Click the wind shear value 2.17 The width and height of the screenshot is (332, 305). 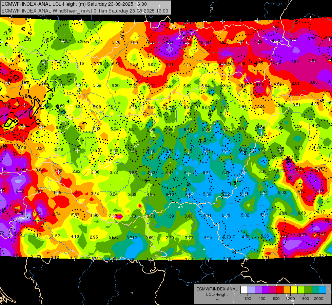click(113, 216)
